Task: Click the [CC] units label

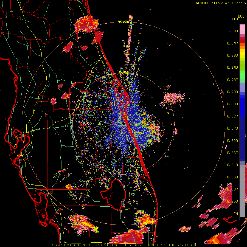Action: pos(234,19)
